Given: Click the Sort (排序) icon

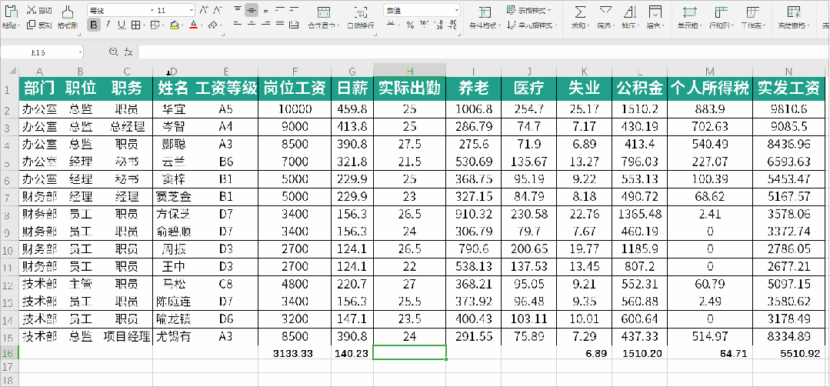Looking at the screenshot, I should [629, 11].
